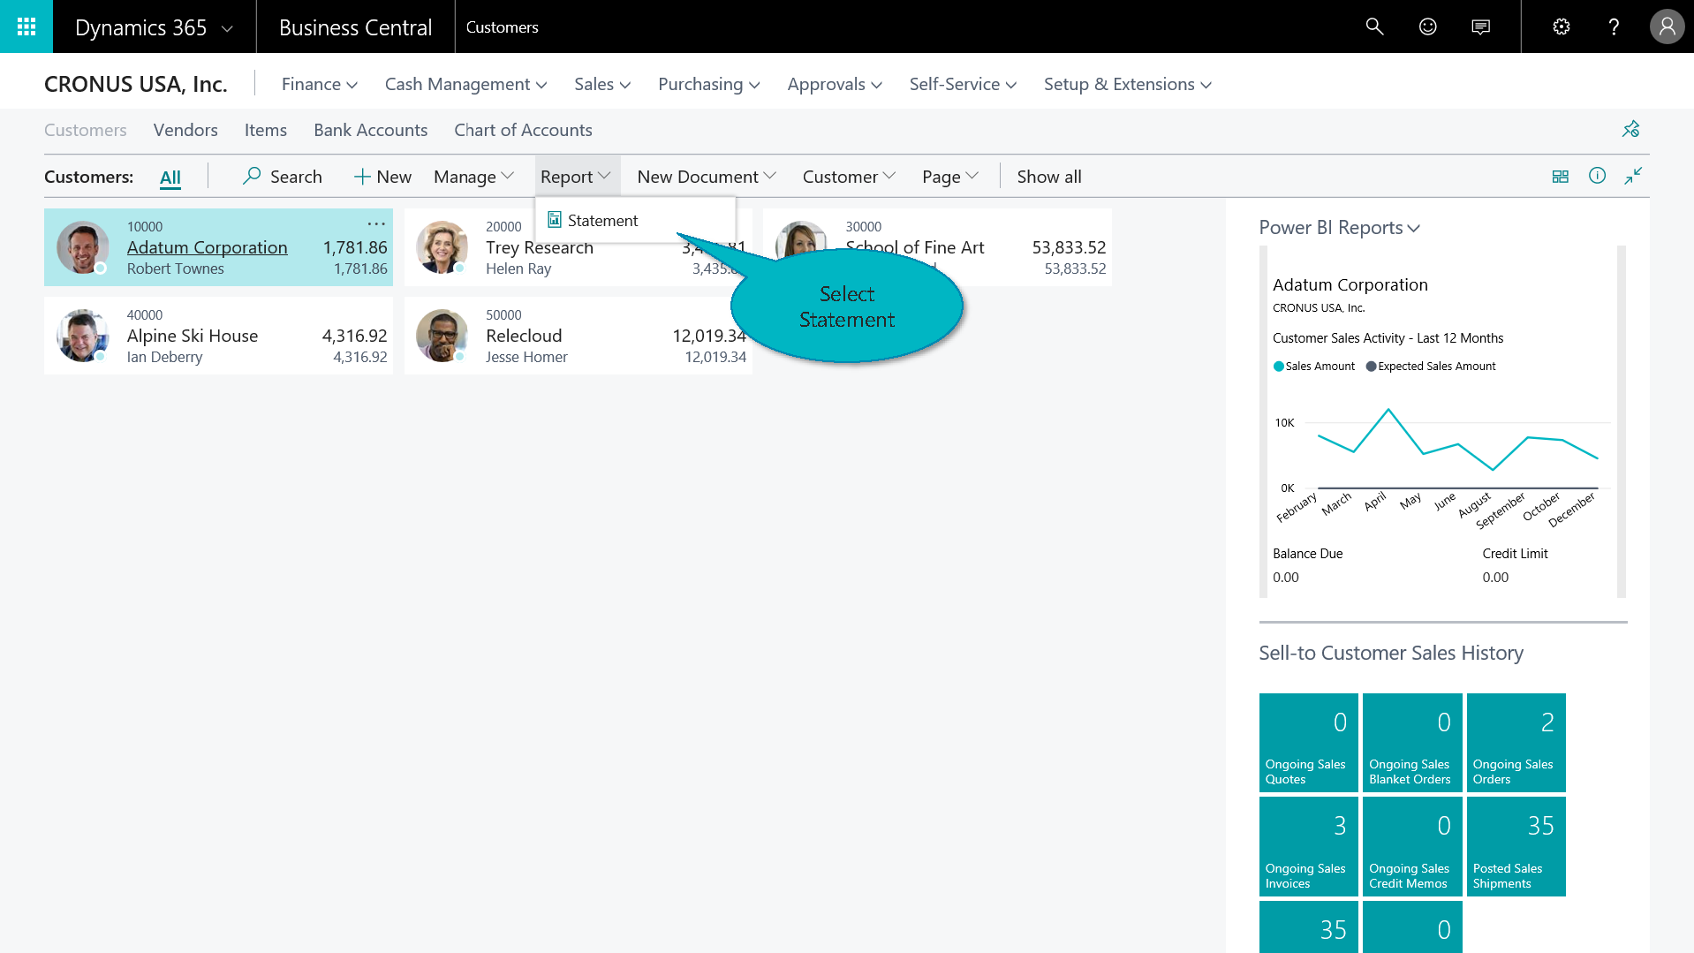Open the user account avatar

click(x=1667, y=26)
